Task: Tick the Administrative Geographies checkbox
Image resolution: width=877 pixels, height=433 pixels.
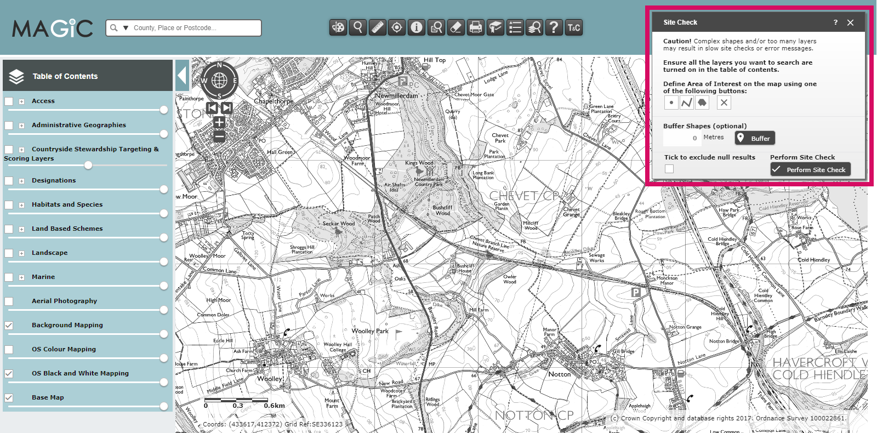Action: coord(9,126)
